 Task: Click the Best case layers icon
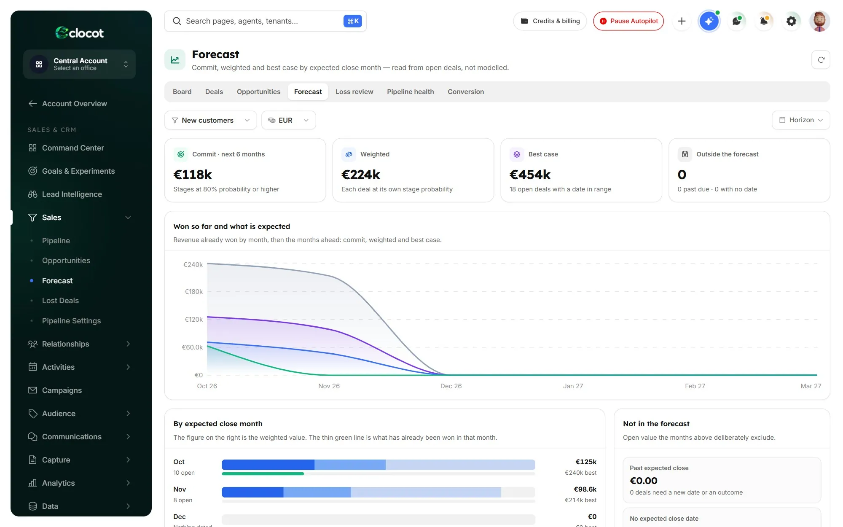click(516, 154)
